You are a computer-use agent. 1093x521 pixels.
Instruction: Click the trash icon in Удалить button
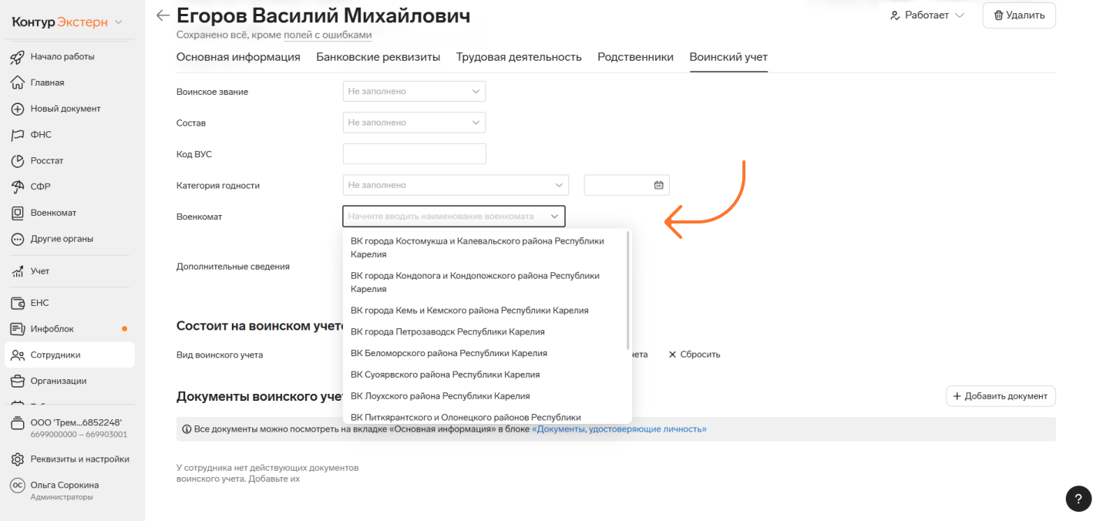pos(998,15)
